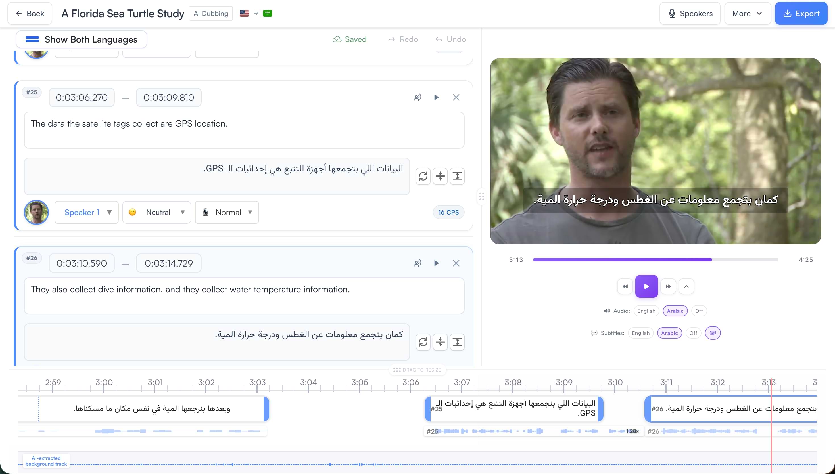Click the Saudi Arabia target language flag
The height and width of the screenshot is (474, 835).
click(267, 13)
